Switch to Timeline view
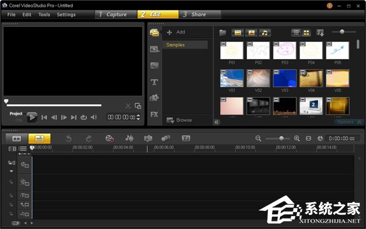 tap(39, 139)
